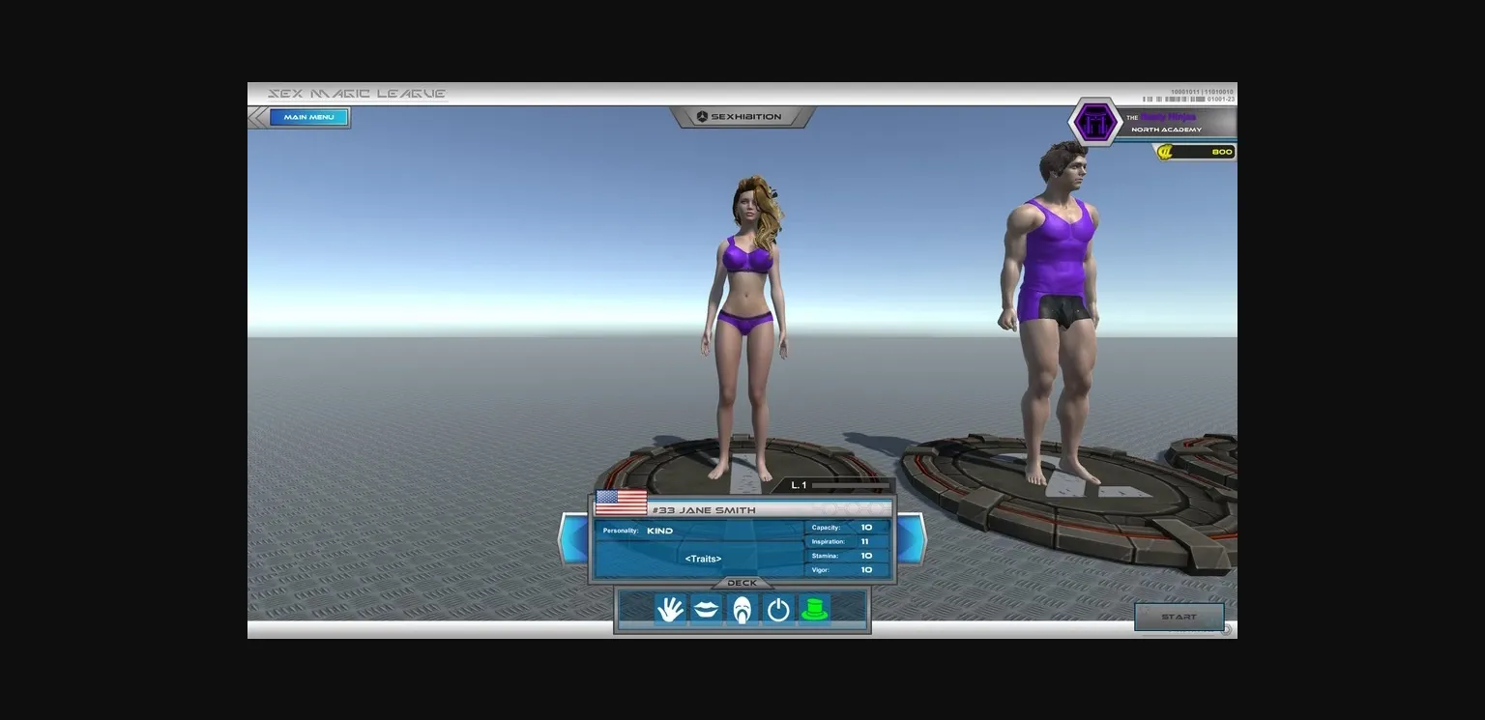Click the purple hexagon team emblem
1485x720 pixels.
click(x=1094, y=123)
